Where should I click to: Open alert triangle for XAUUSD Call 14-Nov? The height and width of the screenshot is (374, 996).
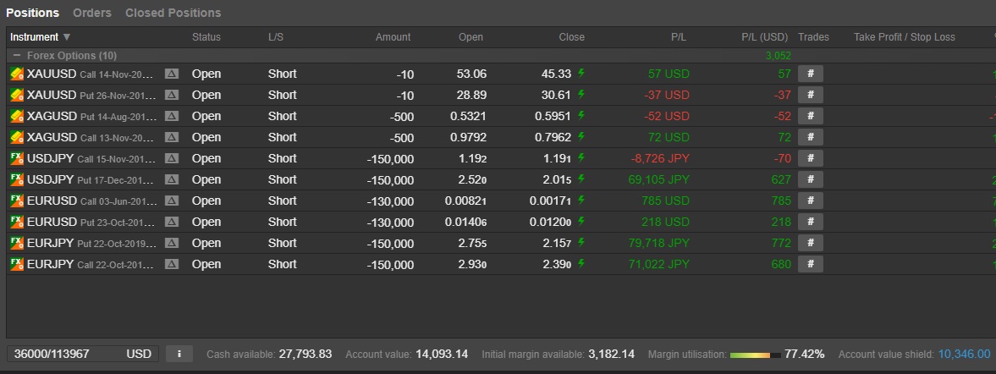click(172, 74)
